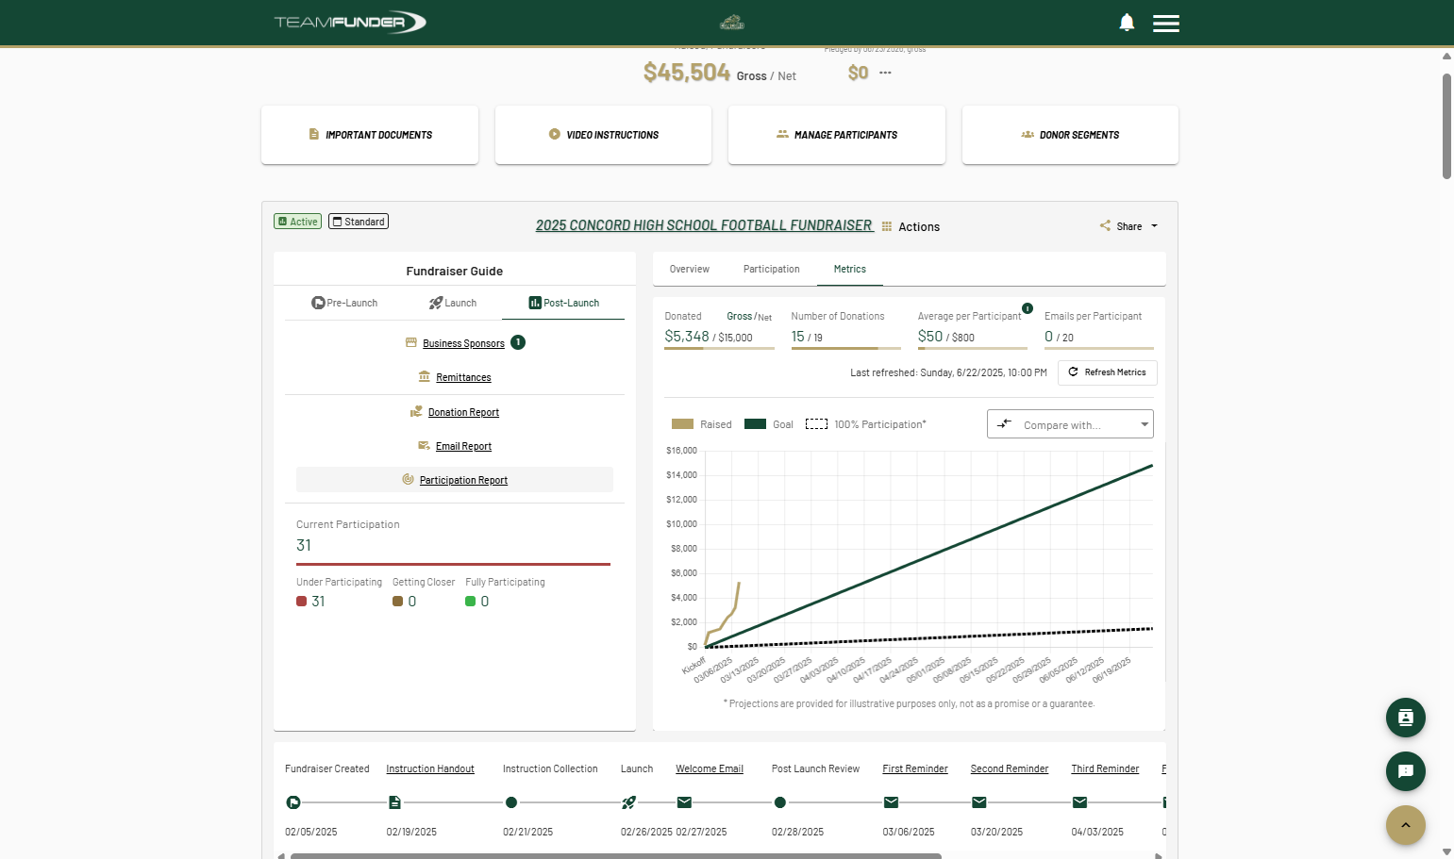
Task: Open the Participation Report link
Action: [x=463, y=480]
